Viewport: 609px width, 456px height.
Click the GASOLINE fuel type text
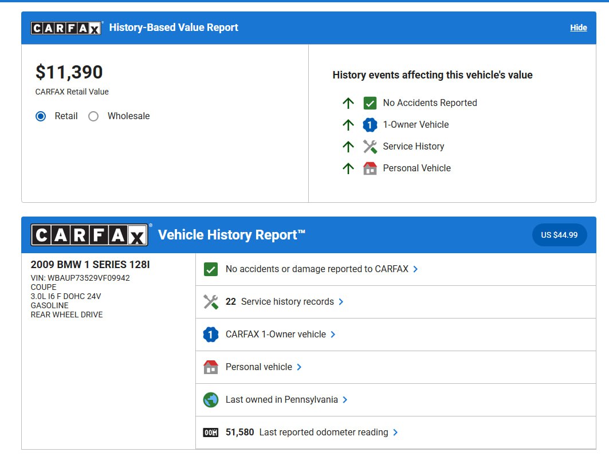pyautogui.click(x=49, y=306)
